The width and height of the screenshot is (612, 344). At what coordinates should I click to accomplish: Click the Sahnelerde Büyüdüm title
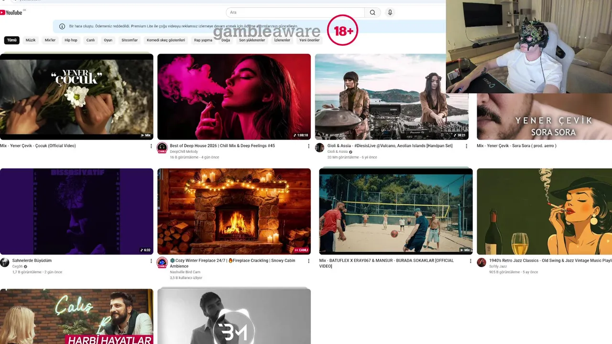click(x=32, y=260)
